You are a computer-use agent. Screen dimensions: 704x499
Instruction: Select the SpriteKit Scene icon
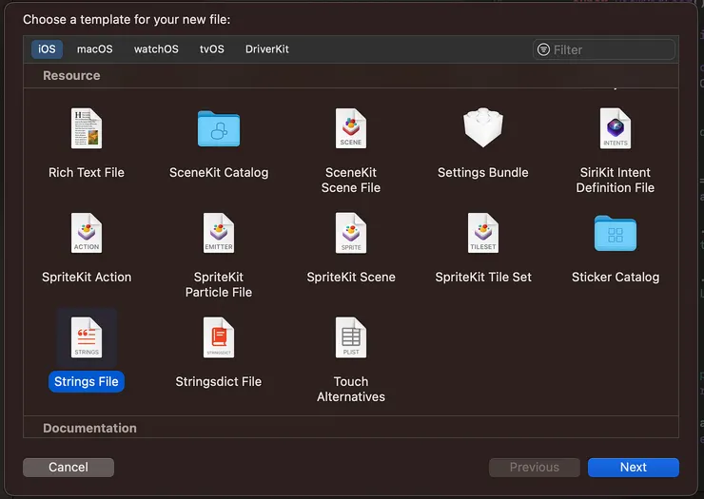351,233
